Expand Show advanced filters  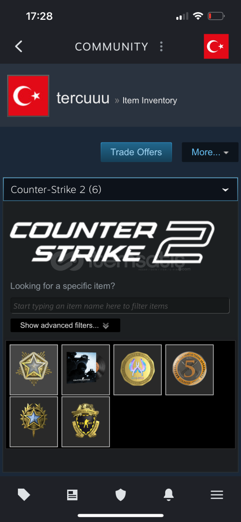[x=65, y=325]
